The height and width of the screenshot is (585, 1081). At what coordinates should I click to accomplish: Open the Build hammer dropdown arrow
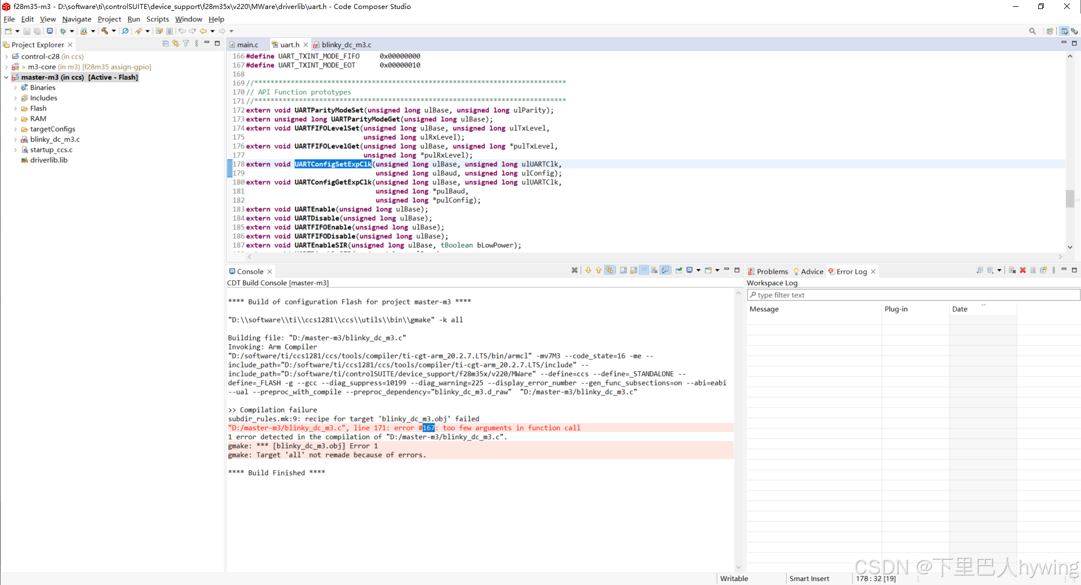(114, 31)
